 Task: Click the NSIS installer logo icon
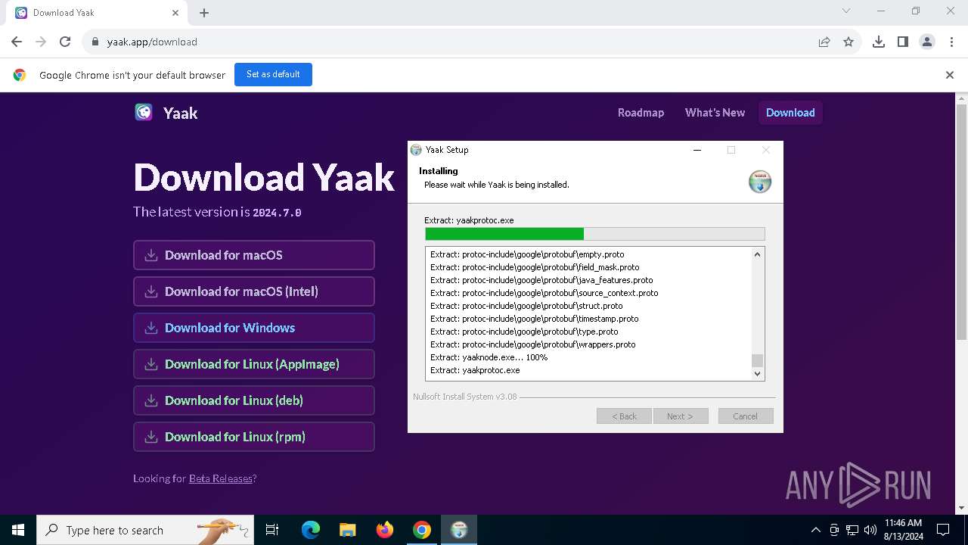760,182
